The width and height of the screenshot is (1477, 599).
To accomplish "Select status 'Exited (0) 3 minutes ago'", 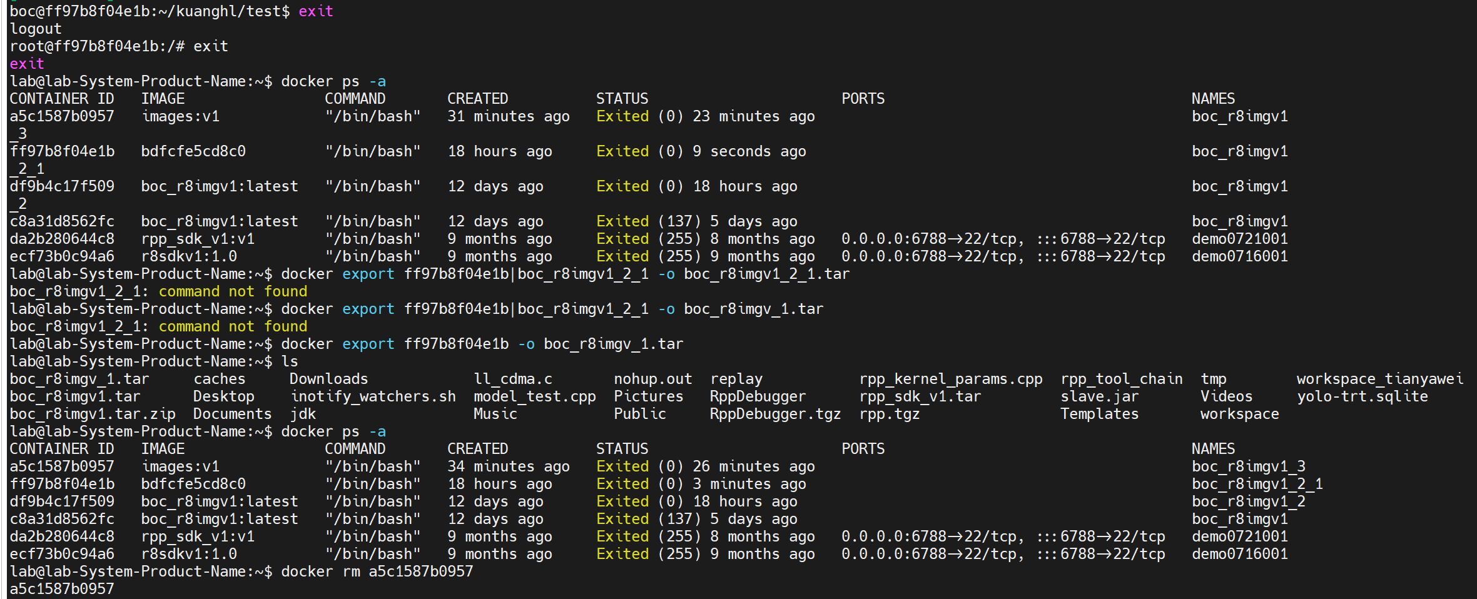I will pyautogui.click(x=701, y=484).
